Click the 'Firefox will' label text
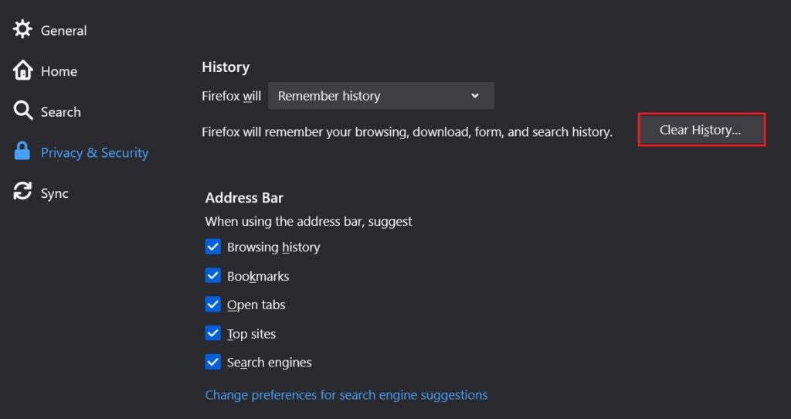The width and height of the screenshot is (791, 419). (x=231, y=97)
